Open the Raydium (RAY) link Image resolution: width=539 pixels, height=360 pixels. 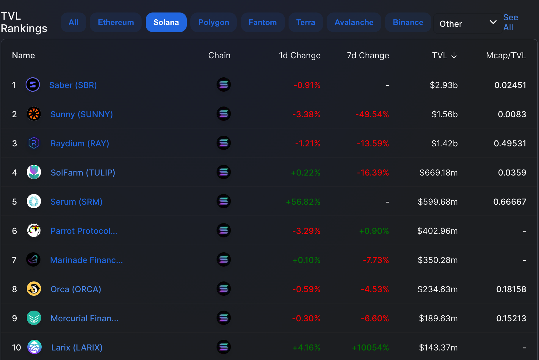80,143
